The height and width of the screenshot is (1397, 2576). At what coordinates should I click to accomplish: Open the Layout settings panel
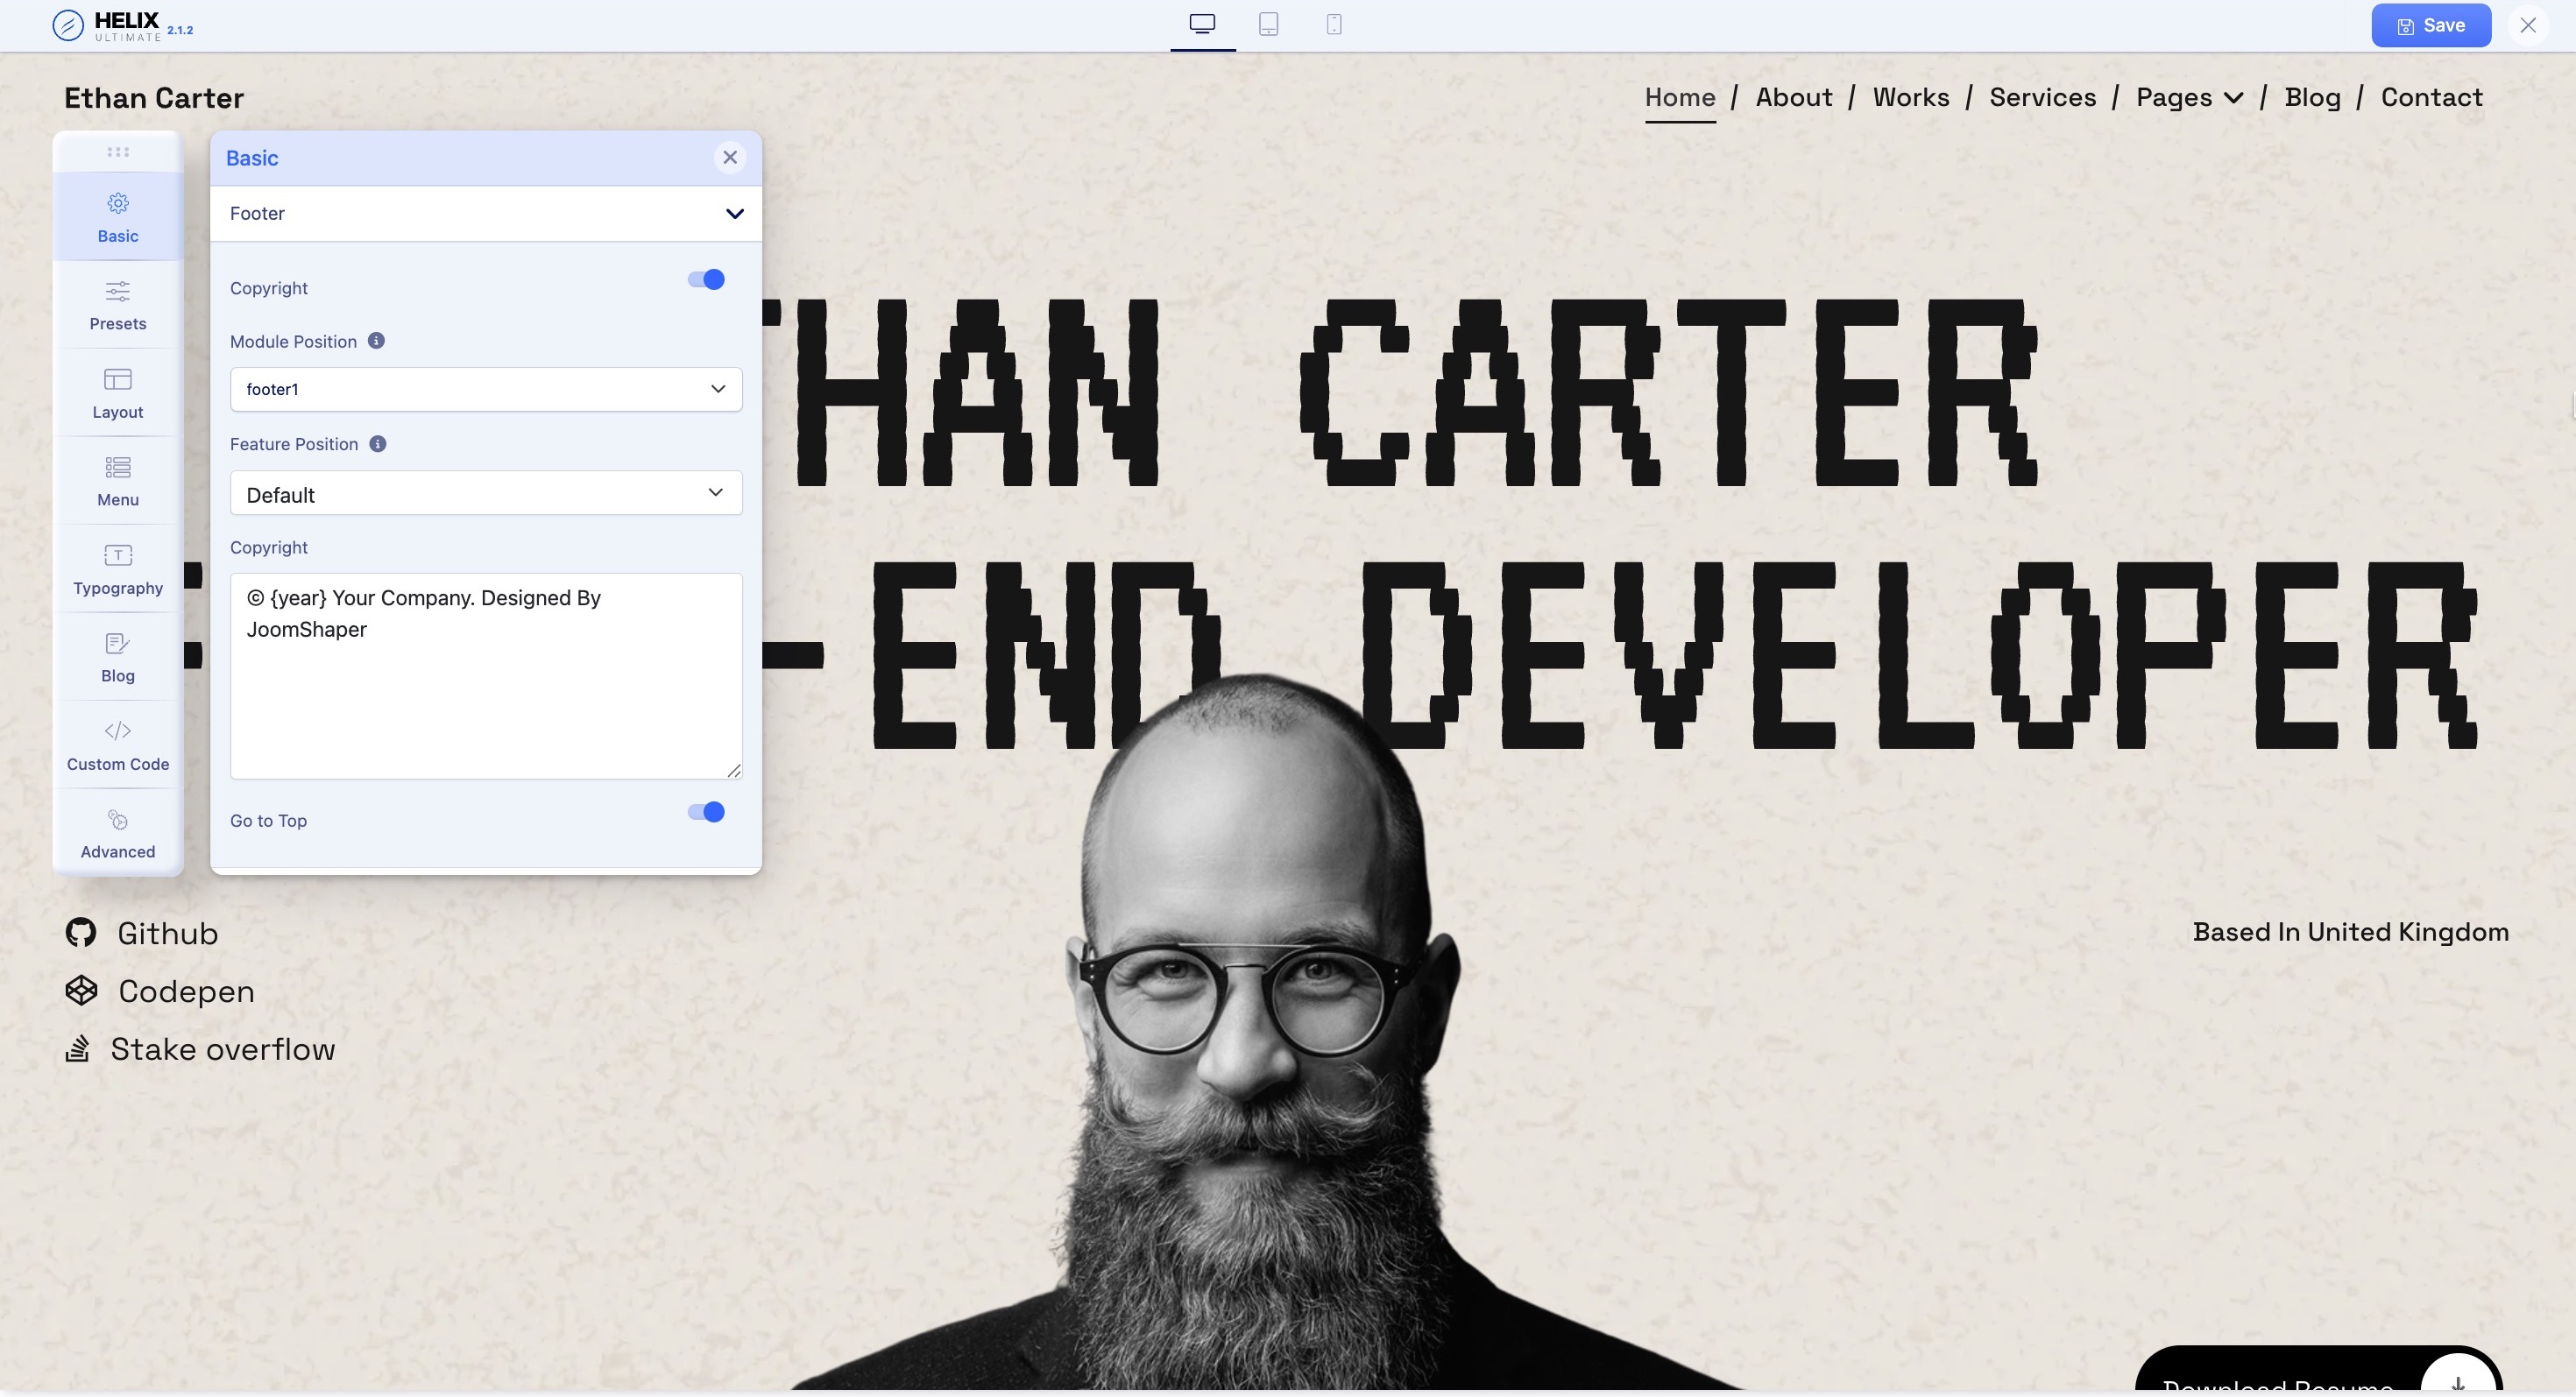point(118,392)
